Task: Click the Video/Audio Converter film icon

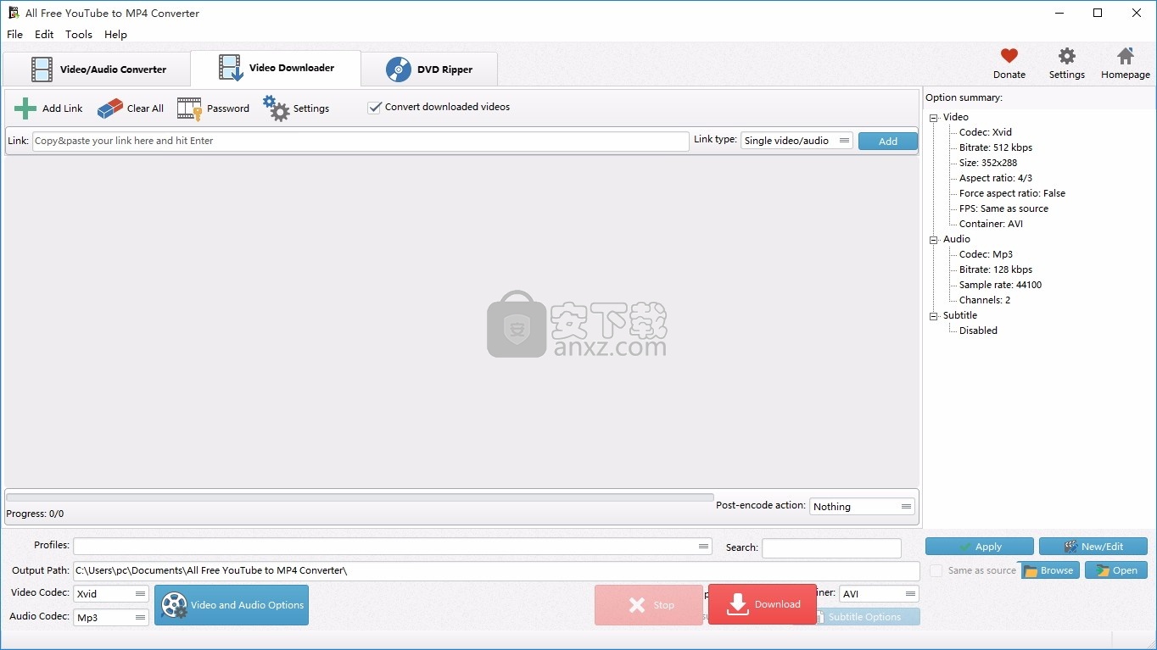Action: (x=42, y=69)
